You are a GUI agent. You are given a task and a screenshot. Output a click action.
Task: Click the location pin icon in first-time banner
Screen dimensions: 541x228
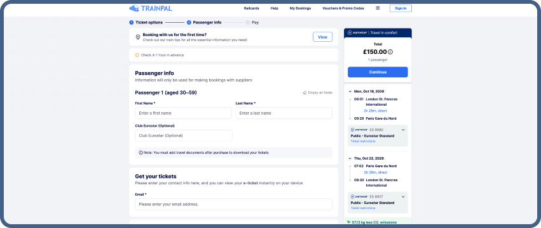coord(138,37)
